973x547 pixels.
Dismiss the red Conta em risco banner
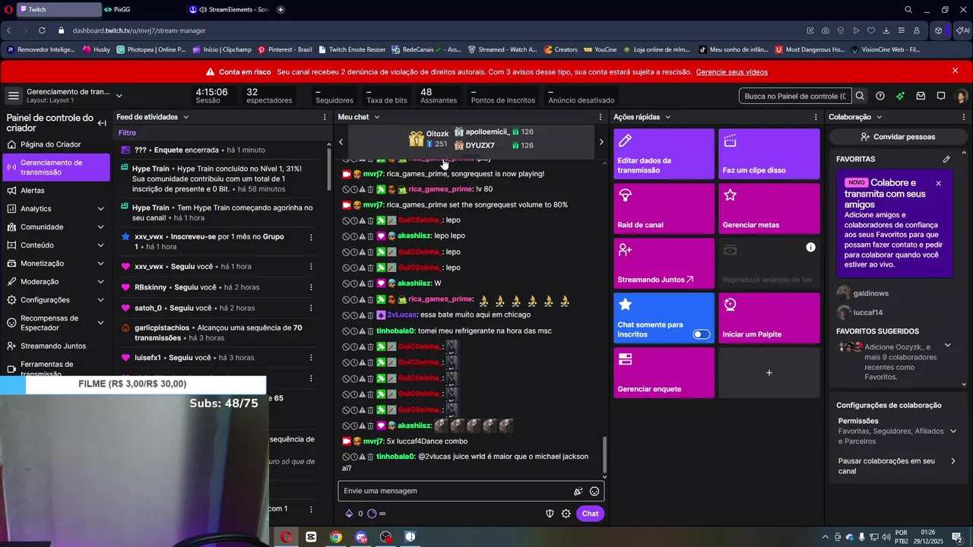point(956,71)
